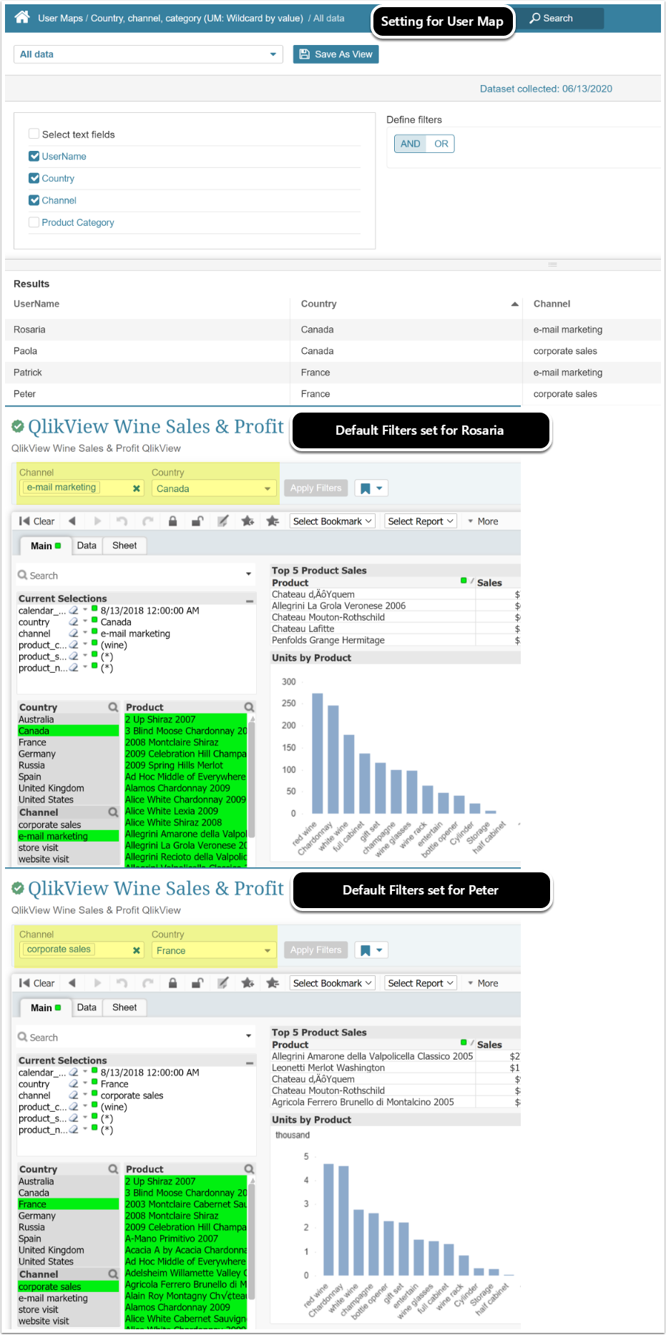Open bookmark button beside Canada filter

[x=371, y=488]
